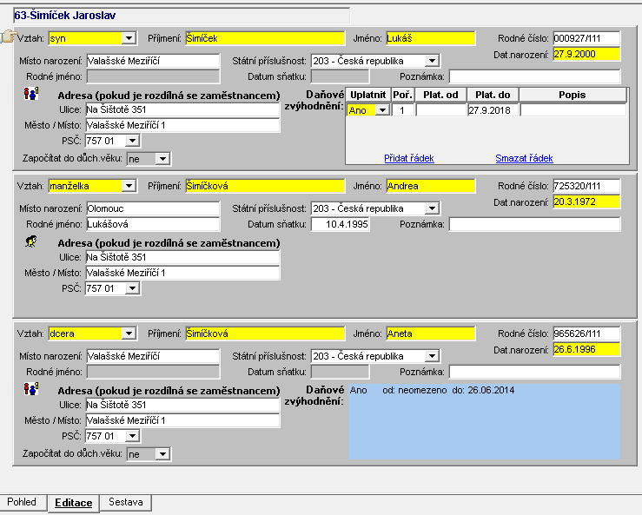Open Započítat do důch.věku dropdown for Lukáš
The image size is (642, 515).
tap(163, 159)
